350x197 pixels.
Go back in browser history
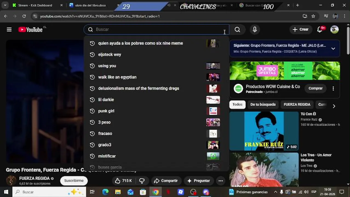(x=6, y=16)
